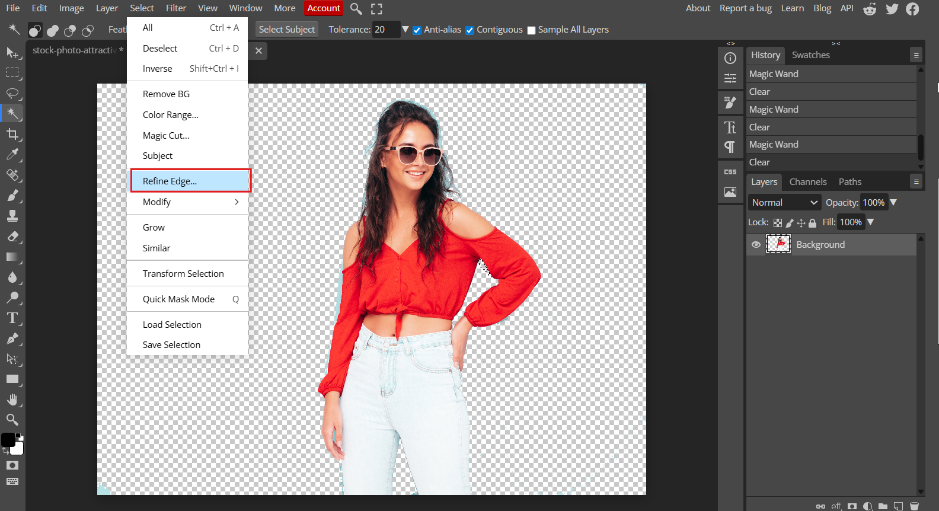939x511 pixels.
Task: Enable Sample All Layers checkbox
Action: tap(531, 30)
